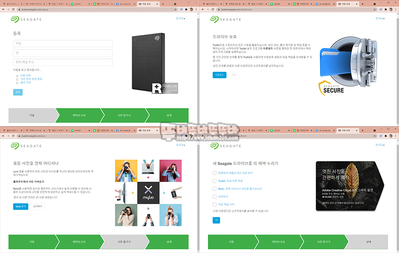This screenshot has height=253, width=399.
Task: Switch to NAVER tab in dashboard window
Action: pos(279,4)
